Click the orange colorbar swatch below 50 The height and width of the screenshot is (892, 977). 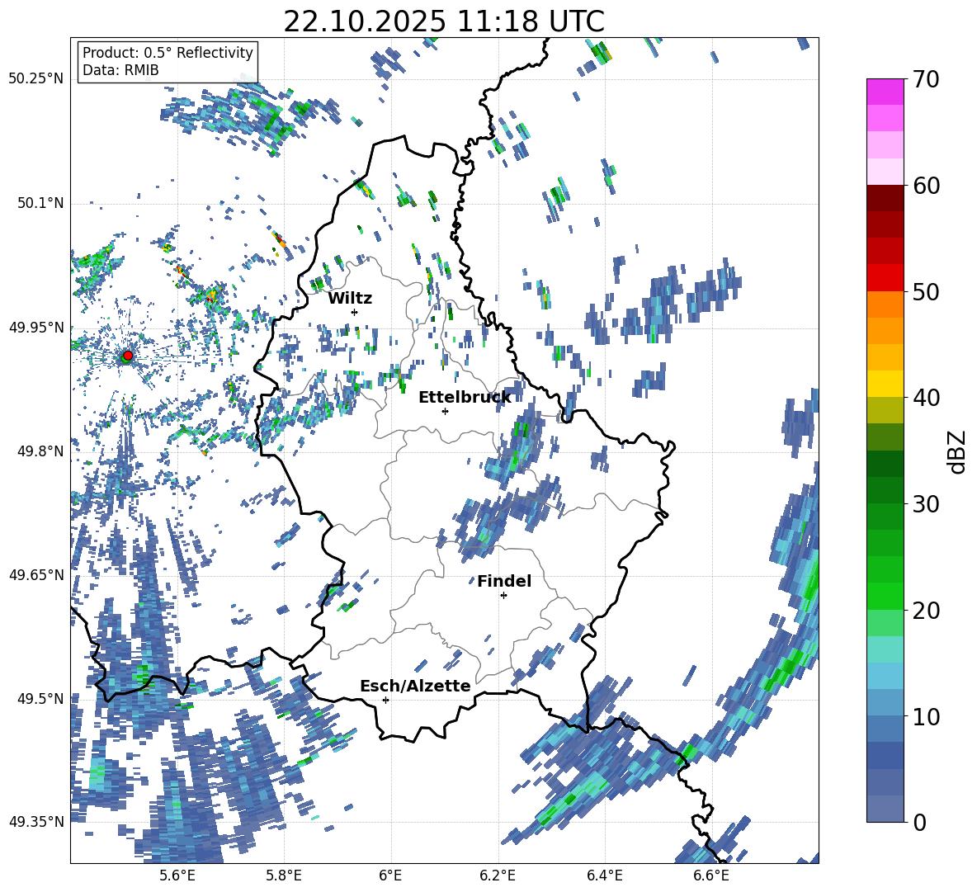pyautogui.click(x=885, y=304)
